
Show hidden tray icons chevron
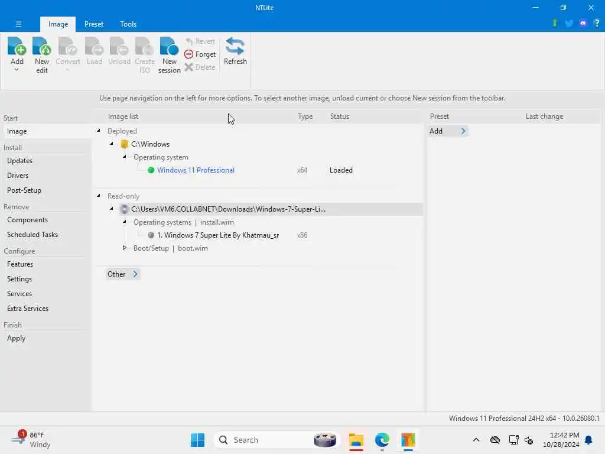tap(476, 440)
